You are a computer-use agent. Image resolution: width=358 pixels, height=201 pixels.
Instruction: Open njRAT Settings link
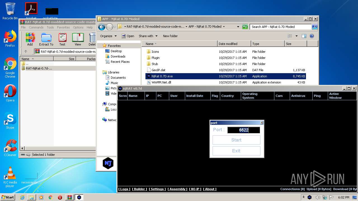[157, 189]
